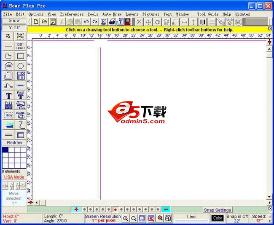Select the freehand squiggle drawing tool
The height and width of the screenshot is (225, 274).
pos(21,125)
